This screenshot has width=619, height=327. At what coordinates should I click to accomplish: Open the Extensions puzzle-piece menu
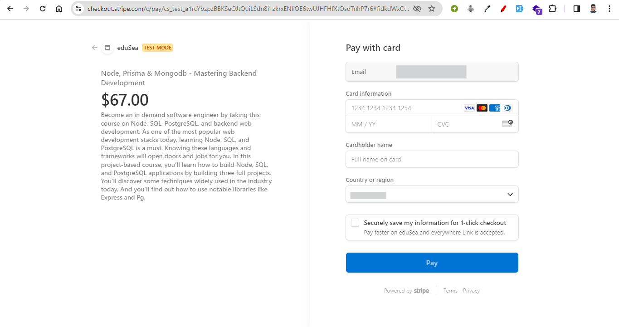[x=552, y=9]
